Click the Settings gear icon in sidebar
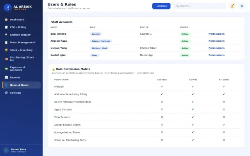The height and width of the screenshot is (156, 250). (x=6, y=93)
